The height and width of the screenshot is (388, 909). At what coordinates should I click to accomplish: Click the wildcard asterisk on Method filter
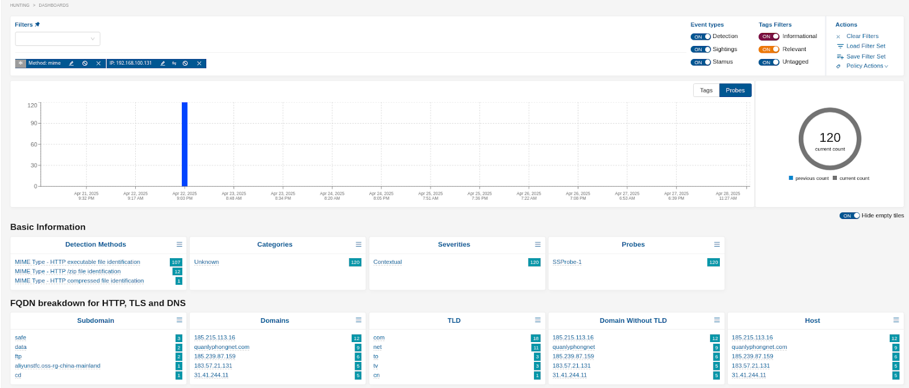pyautogui.click(x=20, y=64)
